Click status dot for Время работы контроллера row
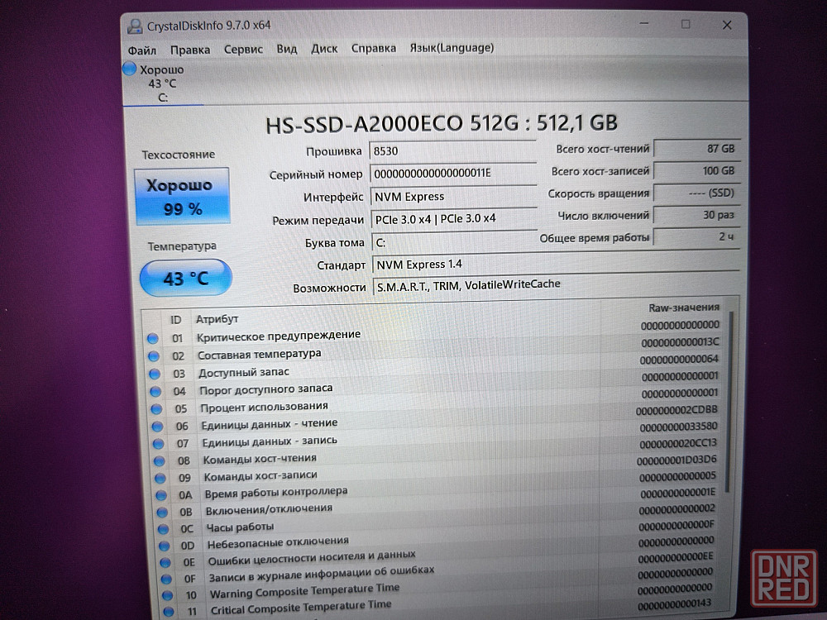 click(x=161, y=495)
